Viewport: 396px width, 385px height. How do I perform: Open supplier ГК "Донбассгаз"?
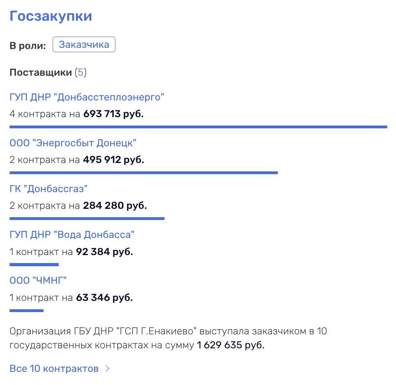(48, 189)
